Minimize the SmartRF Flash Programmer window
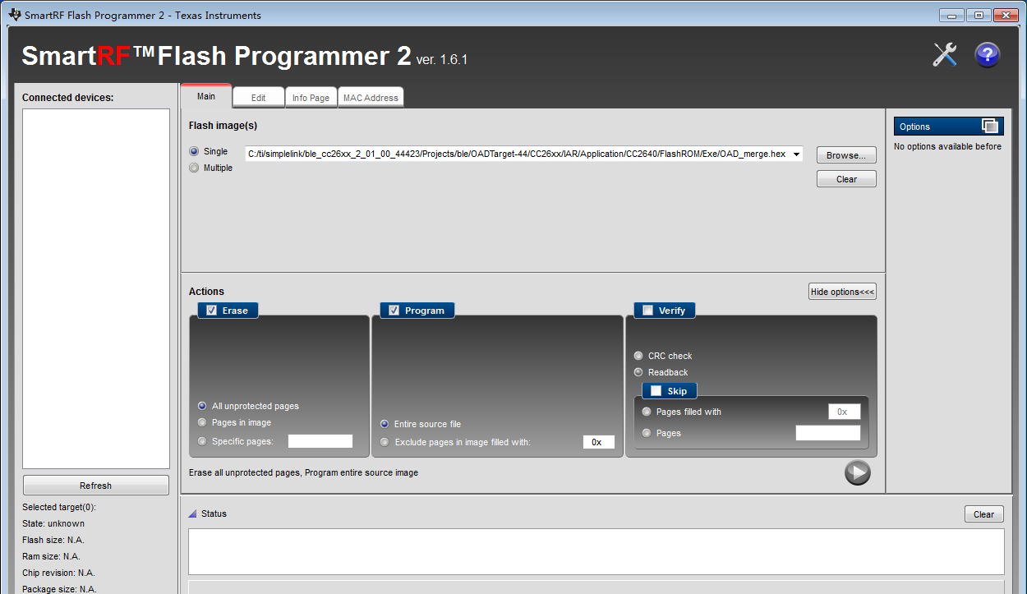Image resolution: width=1027 pixels, height=594 pixels. point(952,15)
